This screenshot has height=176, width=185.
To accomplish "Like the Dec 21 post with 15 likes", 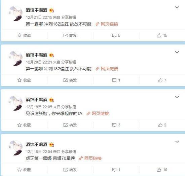I will 162,35.
